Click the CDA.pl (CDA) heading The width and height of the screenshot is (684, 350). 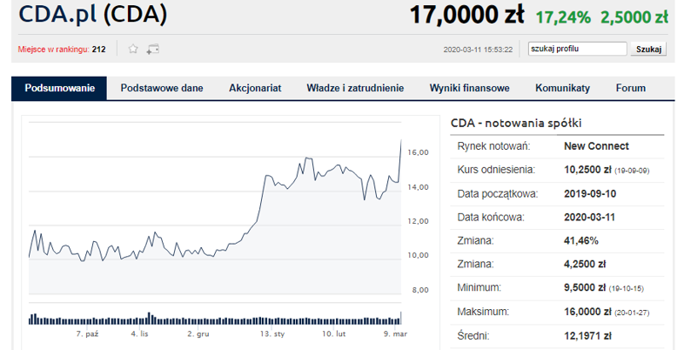point(93,15)
